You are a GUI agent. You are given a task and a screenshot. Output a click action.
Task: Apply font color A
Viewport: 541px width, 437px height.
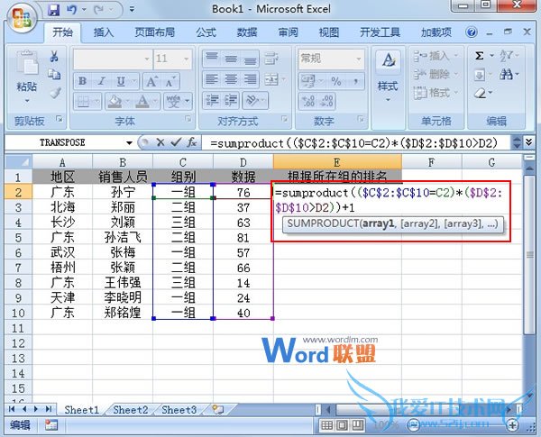pyautogui.click(x=142, y=101)
